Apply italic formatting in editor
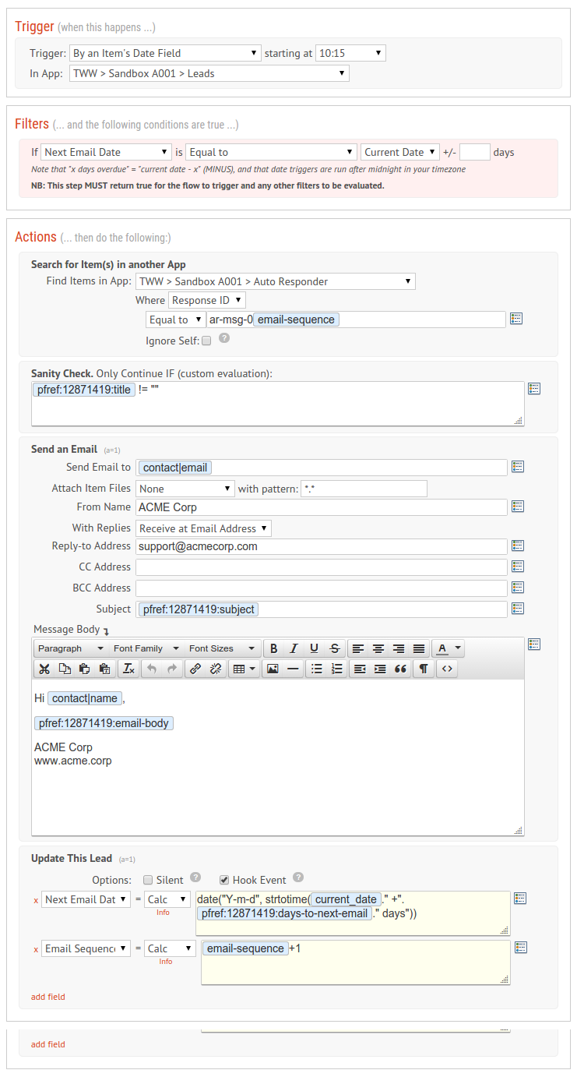 coord(294,648)
